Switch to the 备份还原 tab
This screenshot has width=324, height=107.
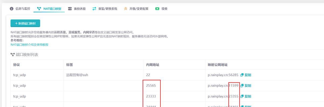pyautogui.click(x=77, y=9)
